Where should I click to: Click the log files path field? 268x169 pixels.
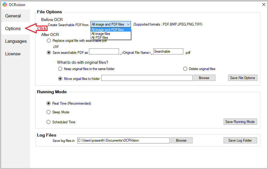pyautogui.click(x=123, y=140)
